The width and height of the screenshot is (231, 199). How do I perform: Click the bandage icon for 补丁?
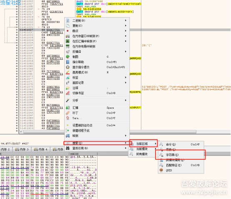tap(68, 113)
